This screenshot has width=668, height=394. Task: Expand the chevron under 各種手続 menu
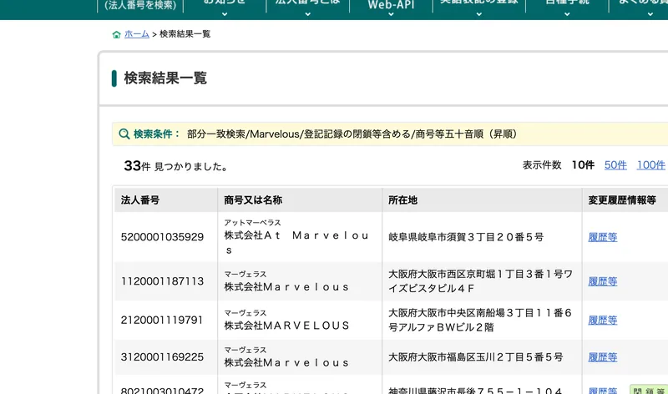(567, 14)
